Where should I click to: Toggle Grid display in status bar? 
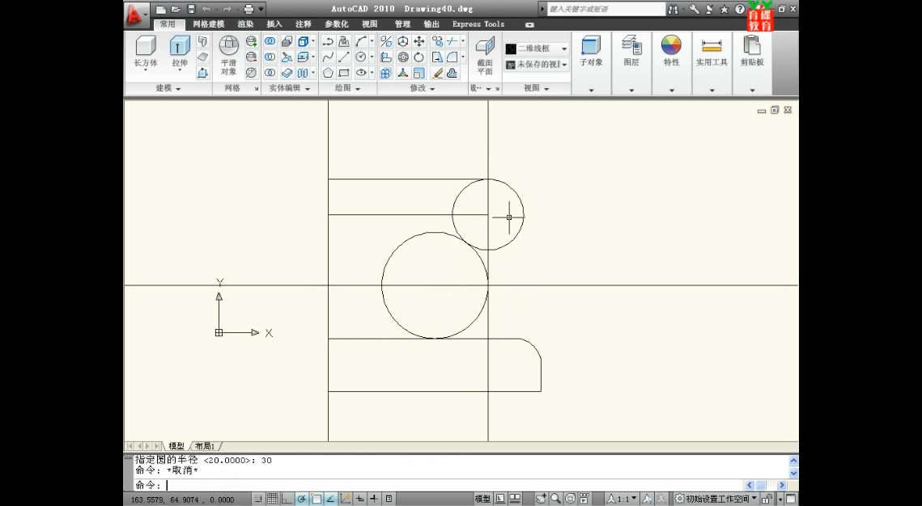pyautogui.click(x=272, y=499)
